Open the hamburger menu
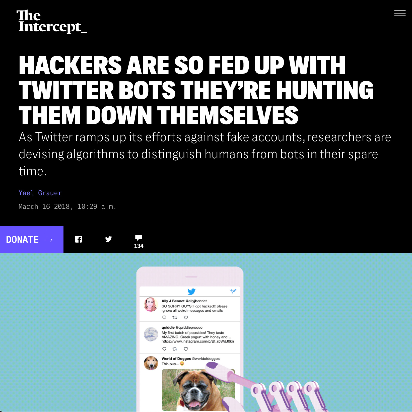412x412 pixels. [x=400, y=13]
